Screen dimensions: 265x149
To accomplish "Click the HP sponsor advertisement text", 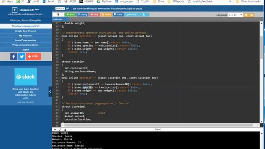I will (x=104, y=9).
